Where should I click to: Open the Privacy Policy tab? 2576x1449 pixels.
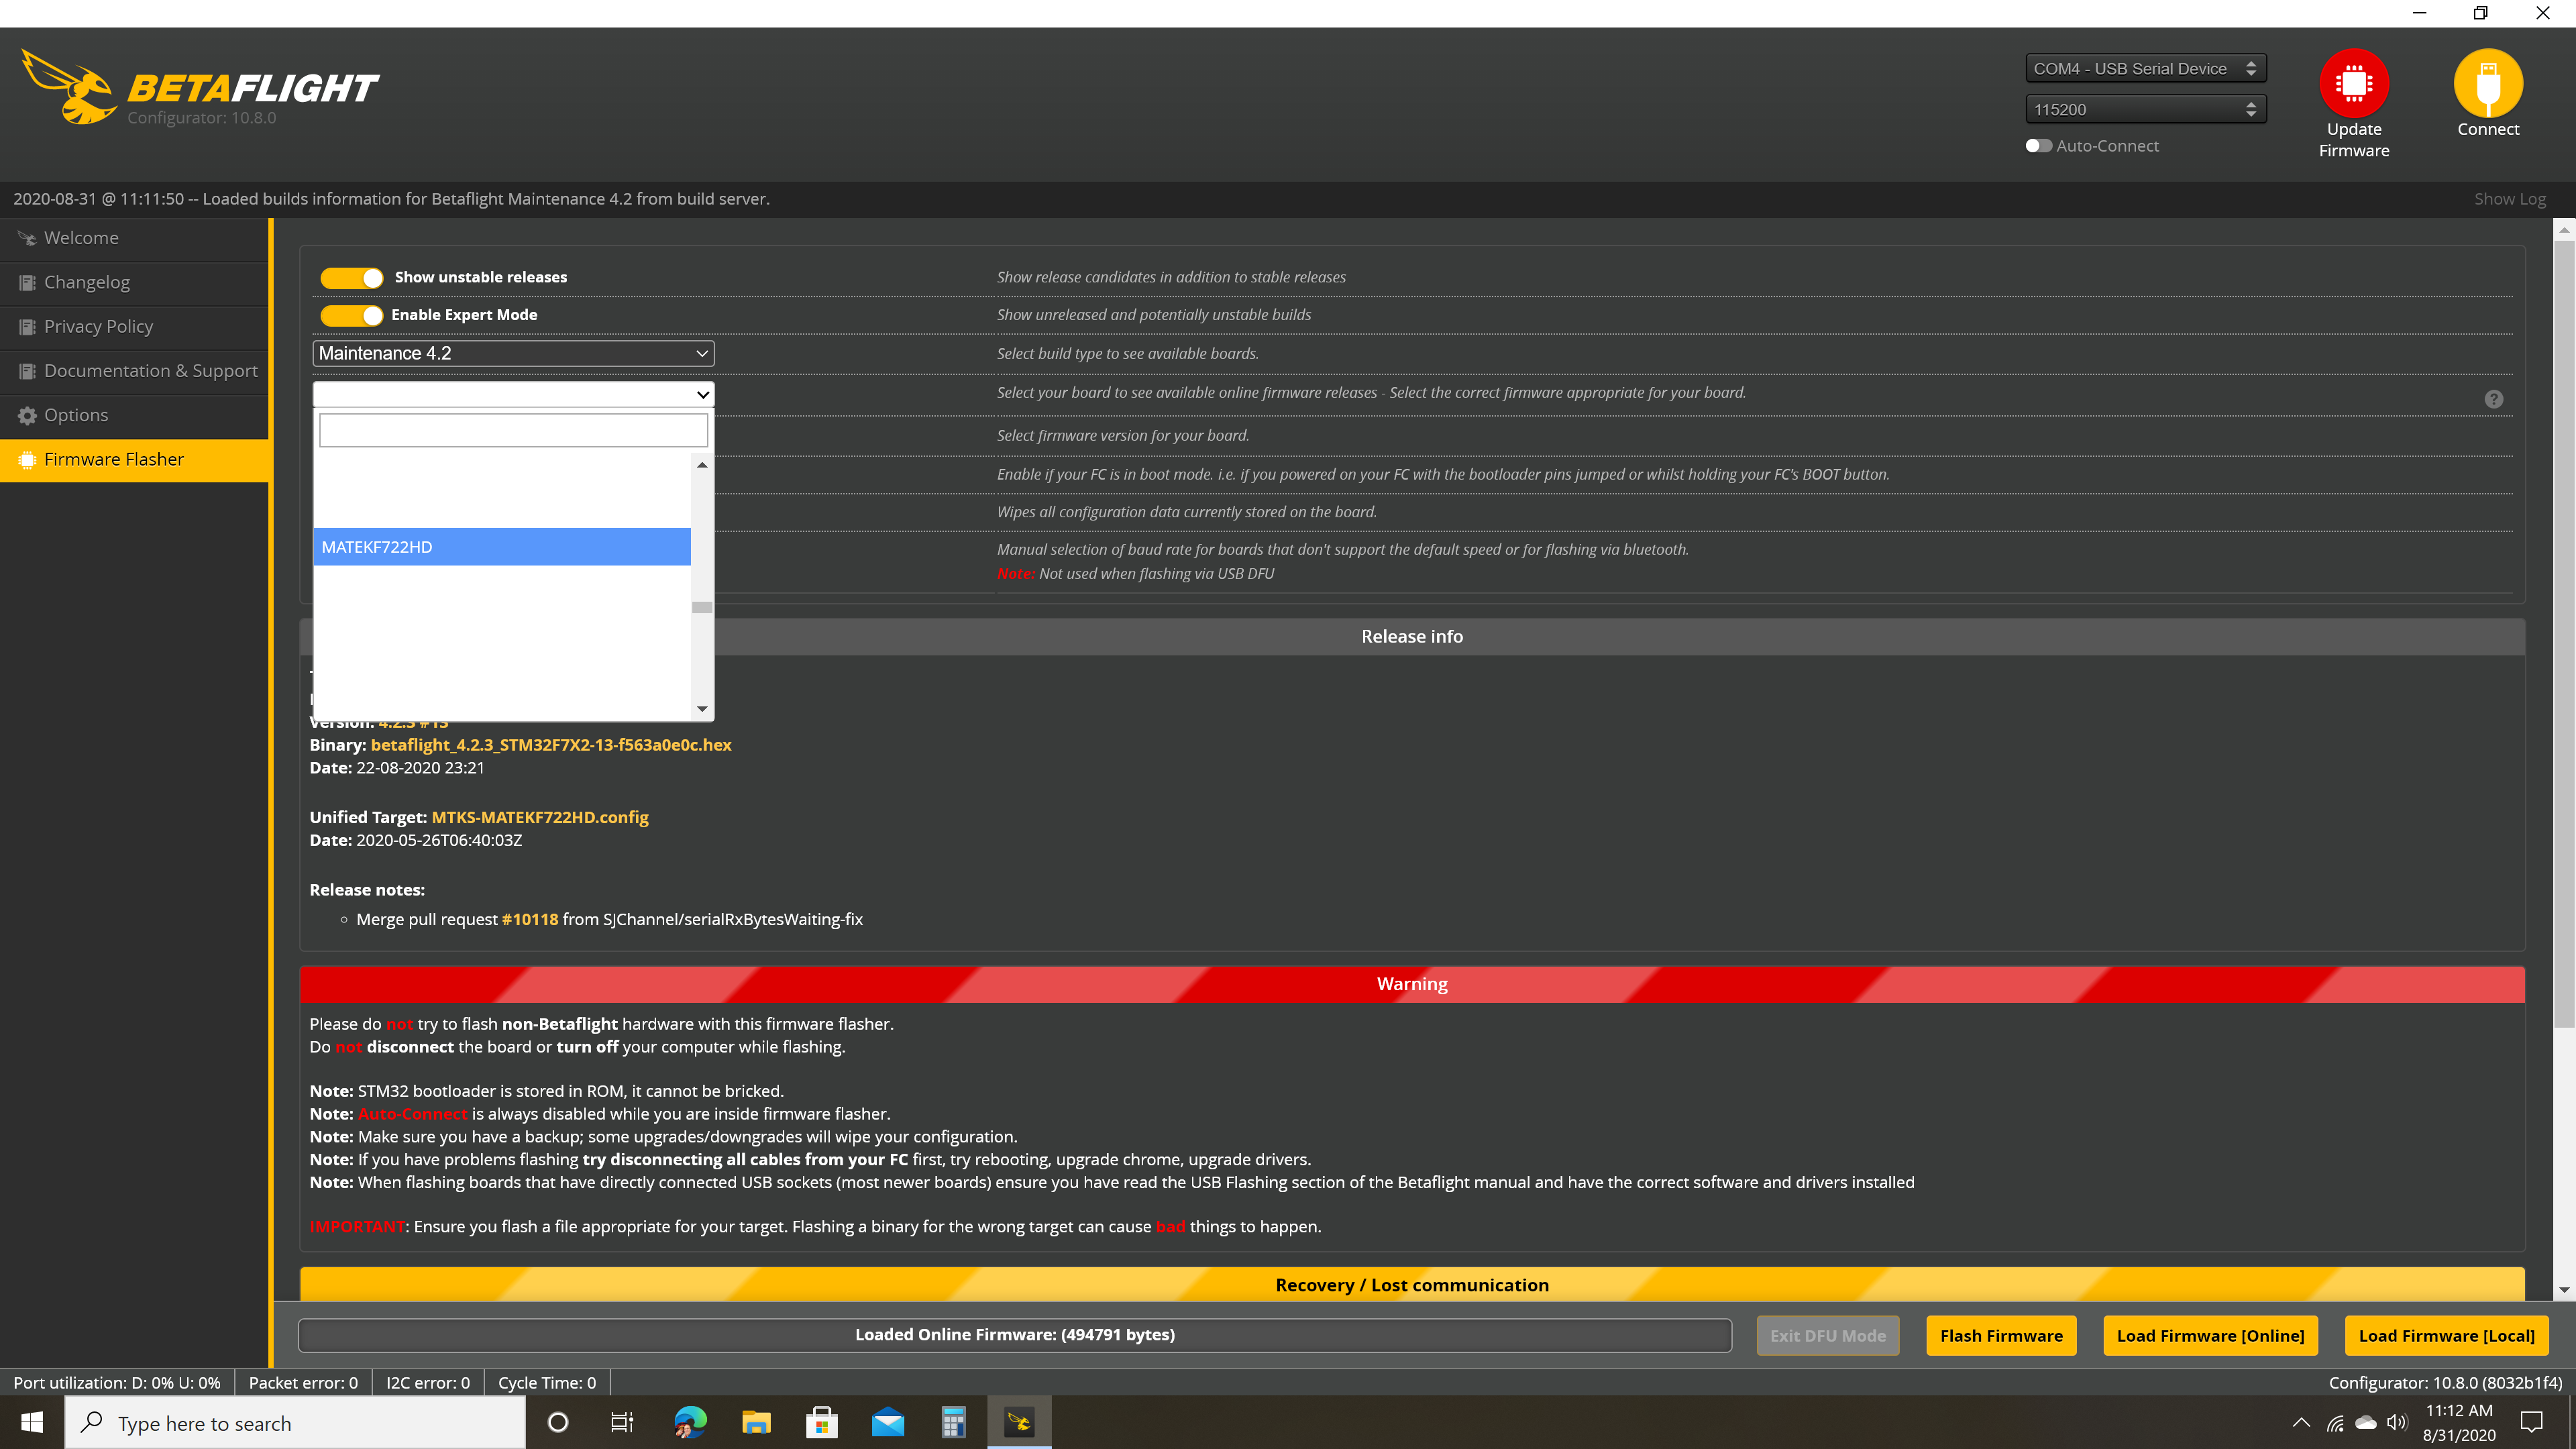tap(98, 326)
